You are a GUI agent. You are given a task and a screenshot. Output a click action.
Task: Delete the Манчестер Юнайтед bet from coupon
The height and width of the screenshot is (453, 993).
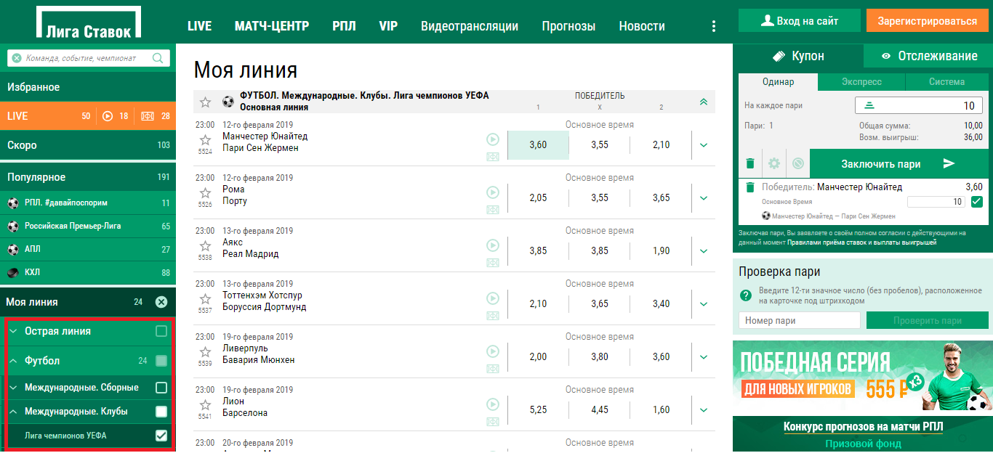(x=750, y=187)
